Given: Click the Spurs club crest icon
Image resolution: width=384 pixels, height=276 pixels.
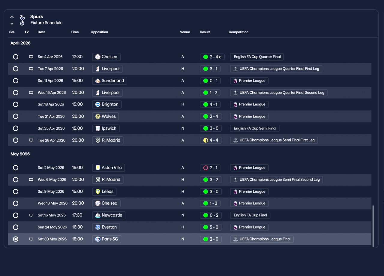Looking at the screenshot, I should pyautogui.click(x=22, y=20).
